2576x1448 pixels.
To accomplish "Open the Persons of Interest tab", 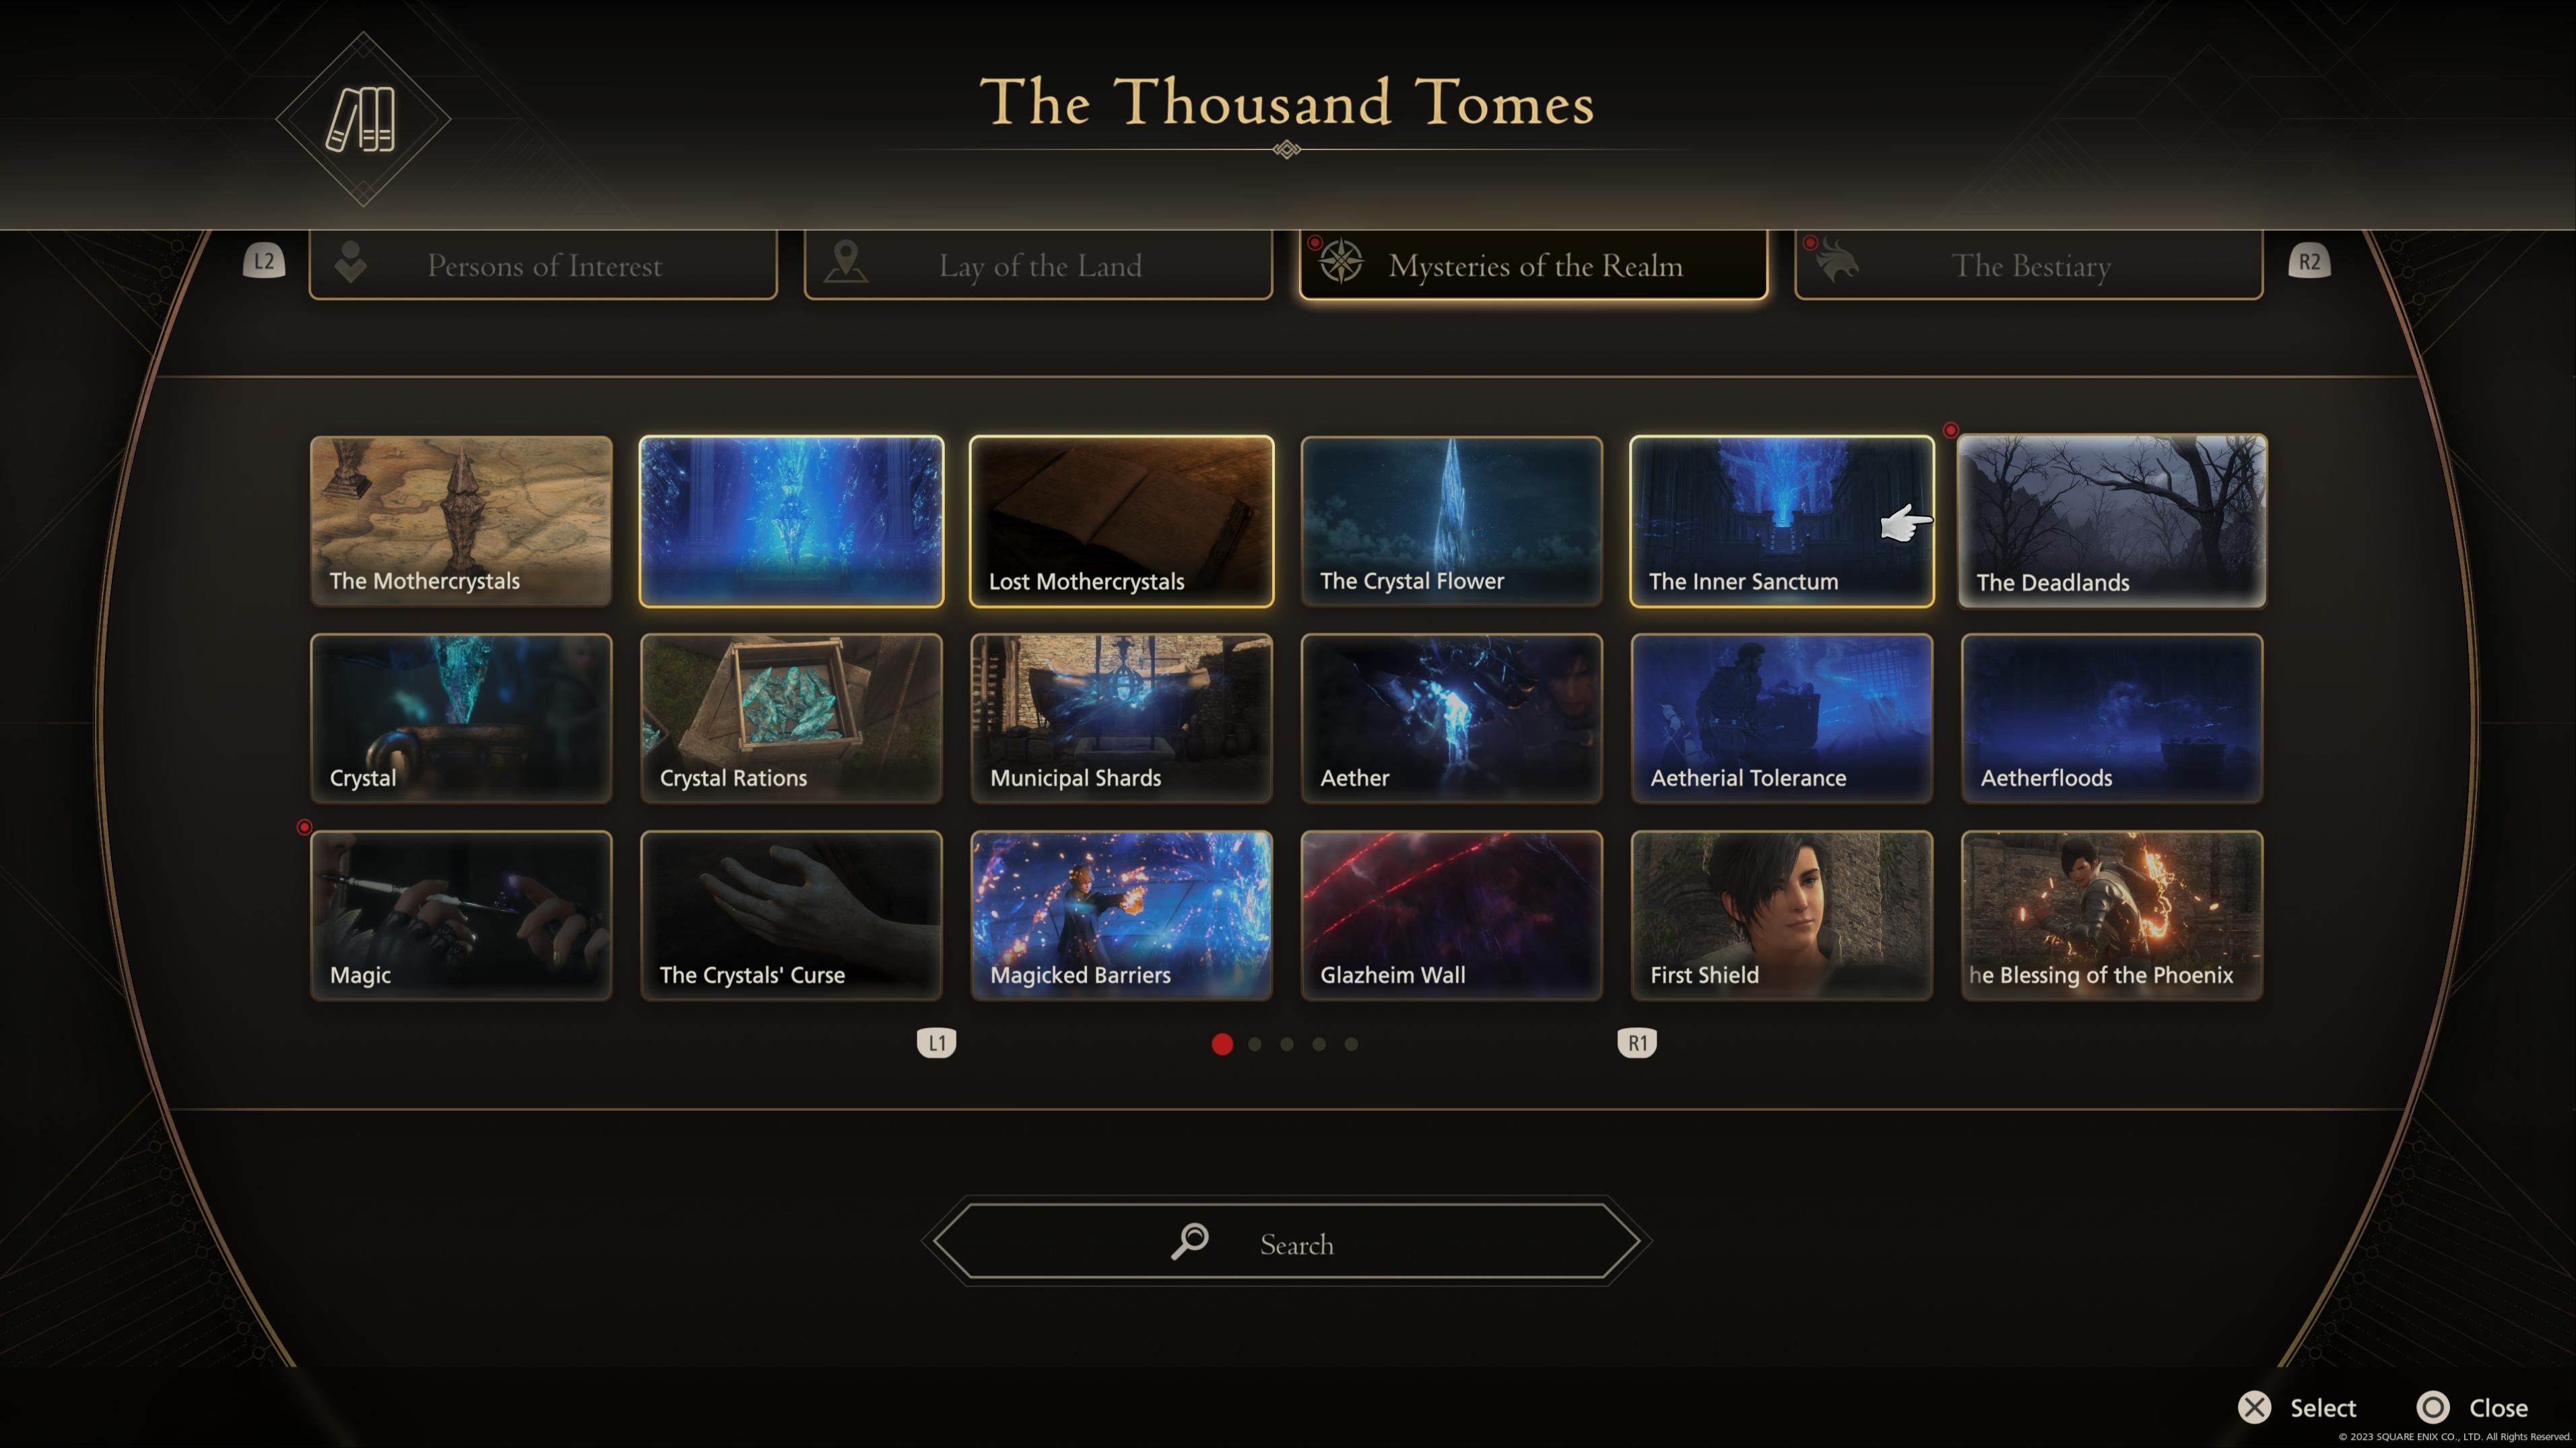I will 543,265.
